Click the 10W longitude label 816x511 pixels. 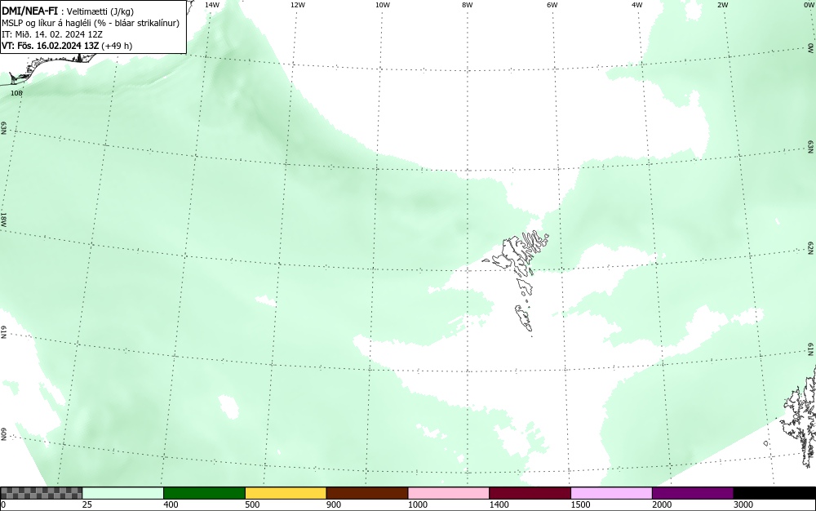pyautogui.click(x=383, y=5)
